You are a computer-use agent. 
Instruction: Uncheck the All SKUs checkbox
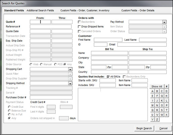click(108, 77)
